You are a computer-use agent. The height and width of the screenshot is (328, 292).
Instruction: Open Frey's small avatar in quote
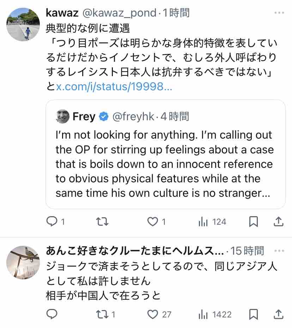click(x=63, y=116)
